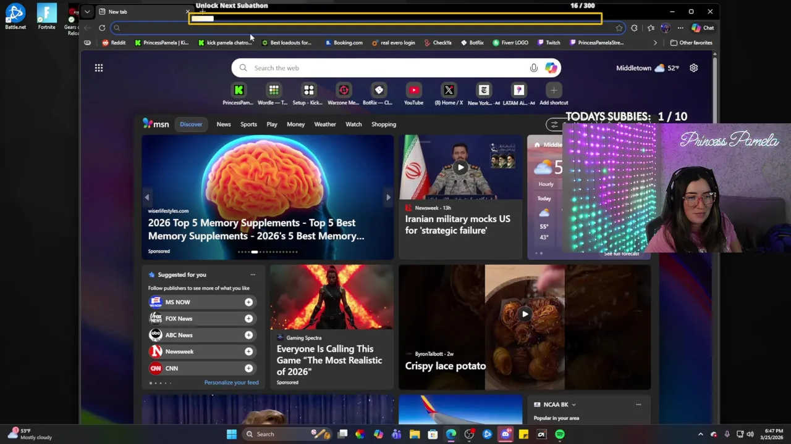Open the apps grid launcher on the page
This screenshot has height=444, width=791.
tap(99, 68)
